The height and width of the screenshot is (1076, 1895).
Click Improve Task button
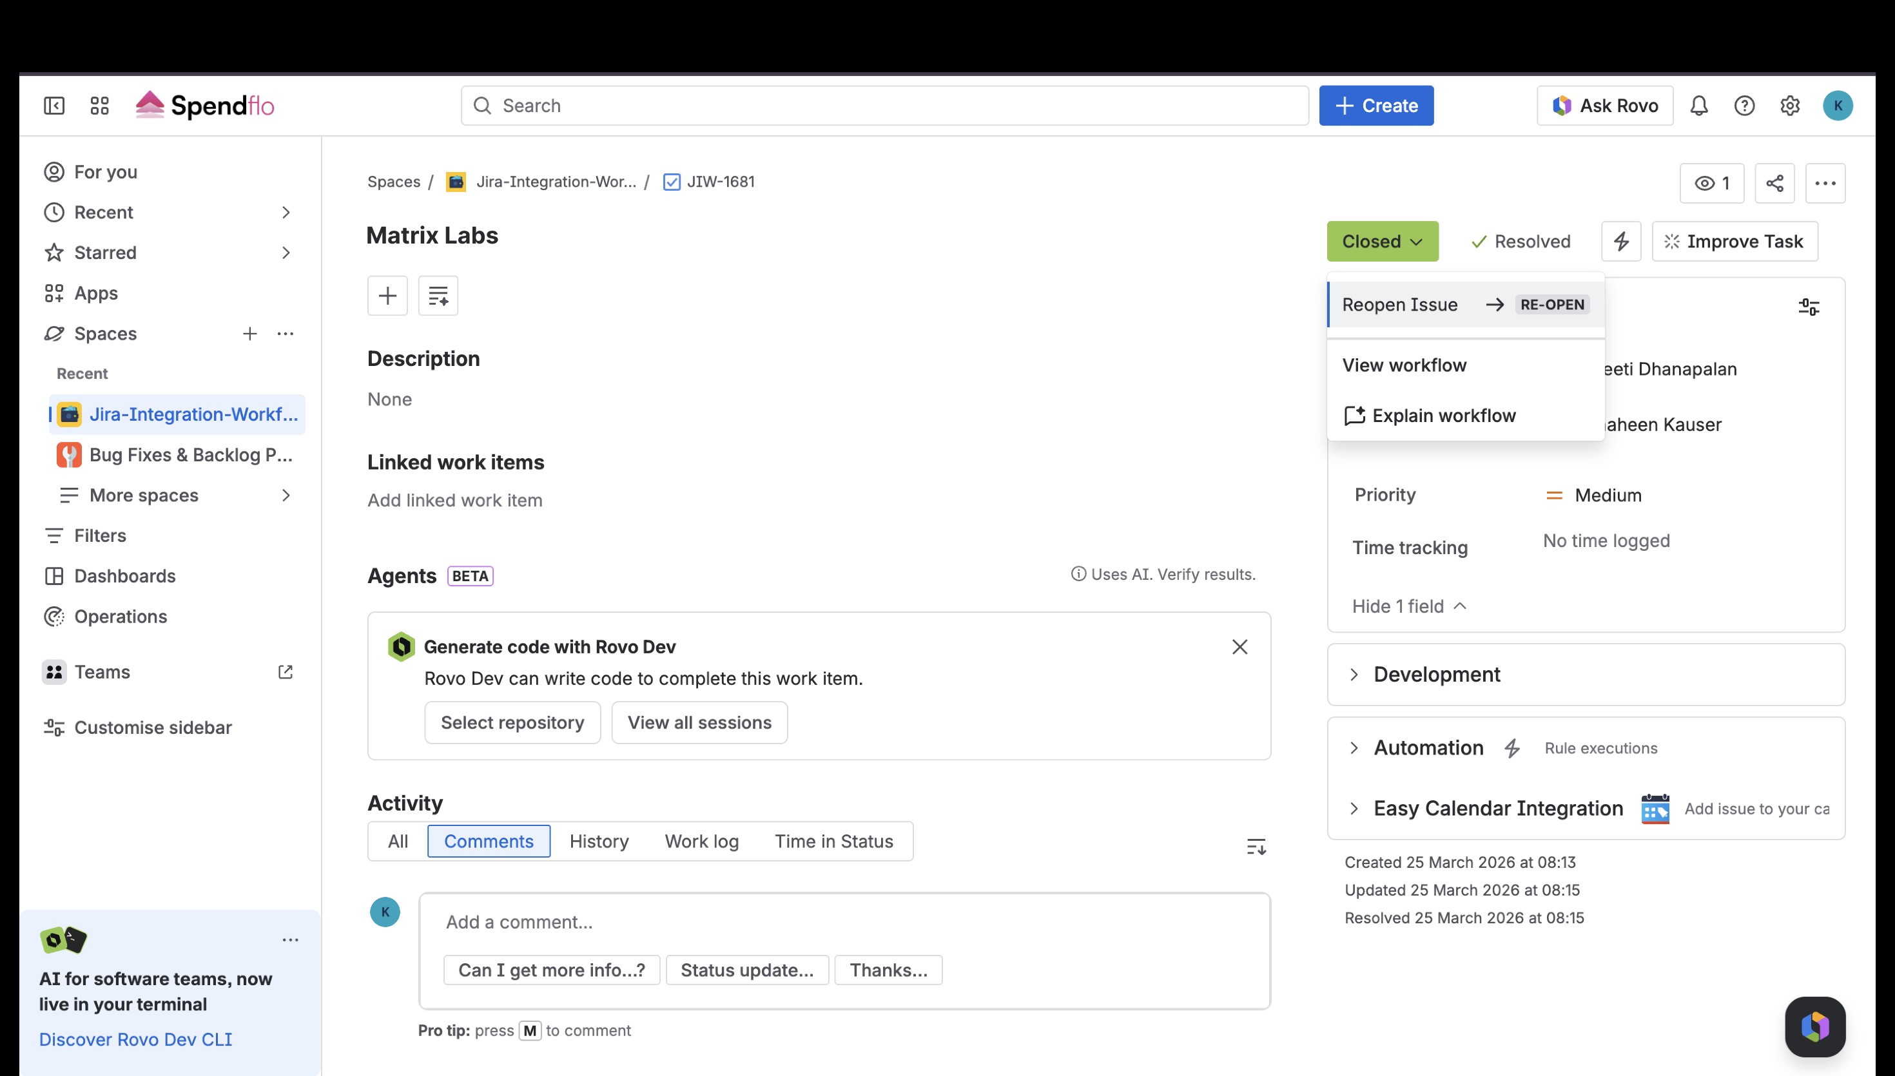[x=1734, y=241]
